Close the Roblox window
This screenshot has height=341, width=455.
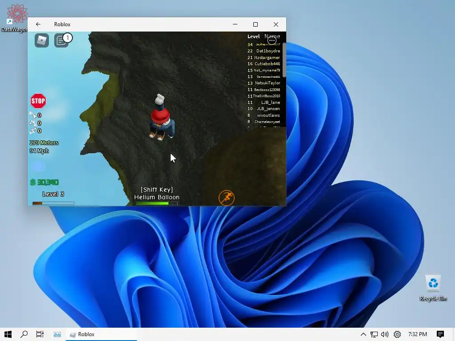tap(276, 24)
